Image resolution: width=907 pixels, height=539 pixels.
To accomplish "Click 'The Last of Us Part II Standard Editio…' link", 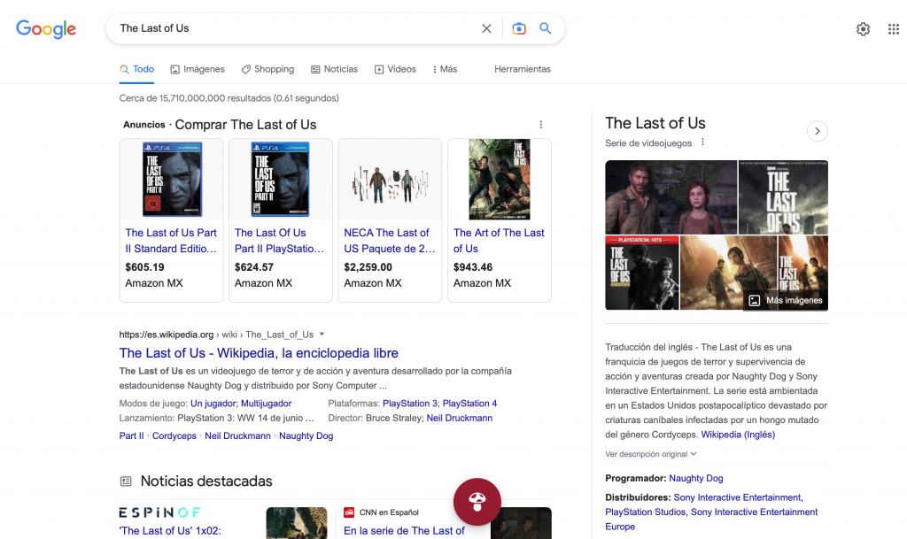I will [x=171, y=241].
